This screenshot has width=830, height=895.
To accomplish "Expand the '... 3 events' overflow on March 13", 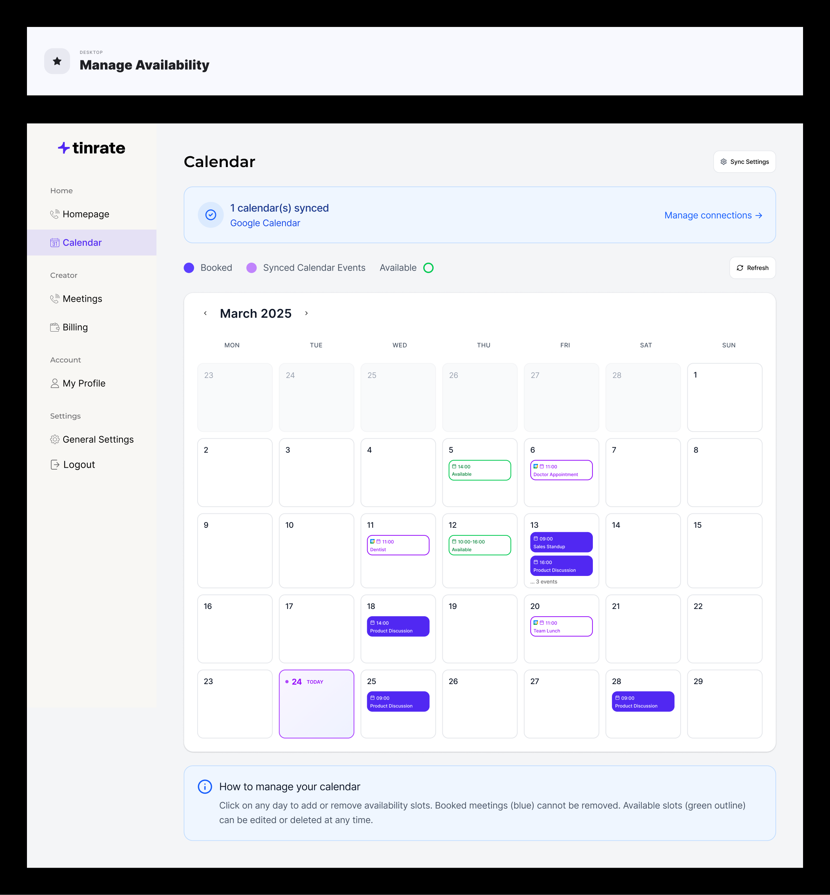I will (x=544, y=582).
